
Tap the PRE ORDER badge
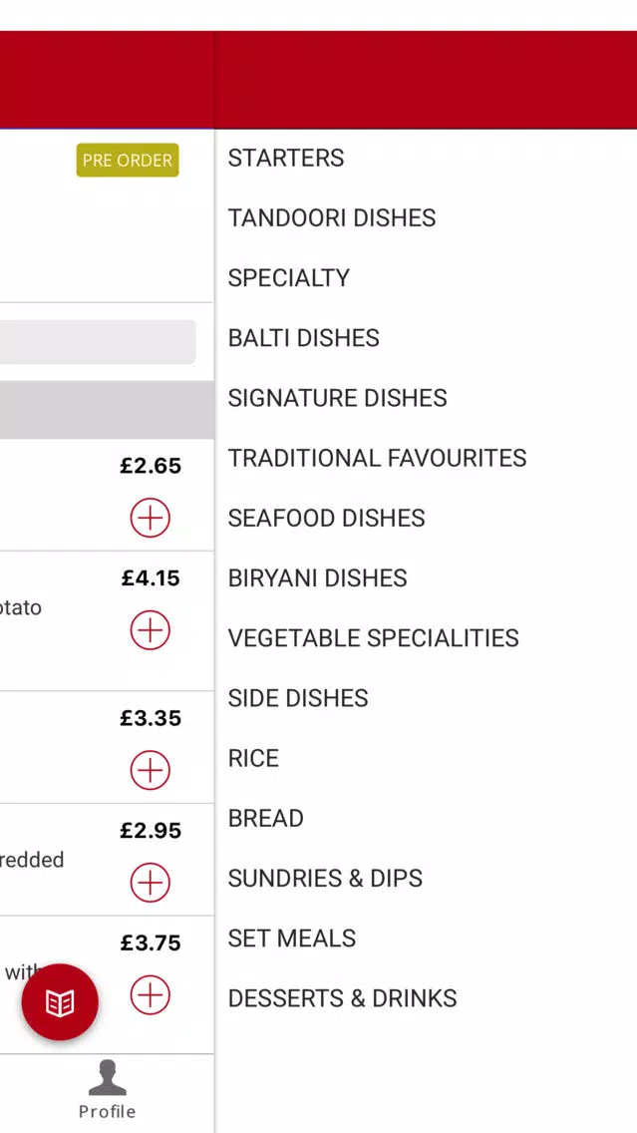point(128,161)
